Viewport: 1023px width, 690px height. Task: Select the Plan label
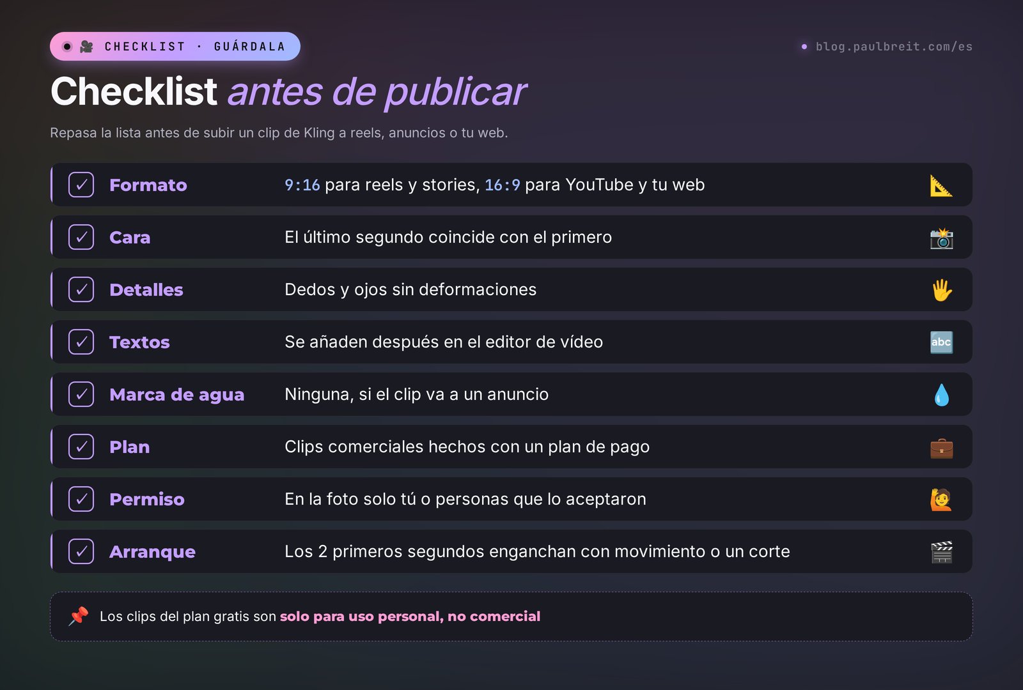click(x=129, y=447)
